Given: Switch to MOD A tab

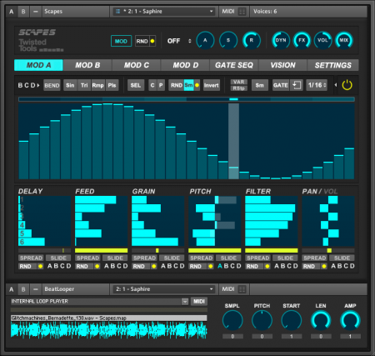Looking at the screenshot, I should coord(38,65).
